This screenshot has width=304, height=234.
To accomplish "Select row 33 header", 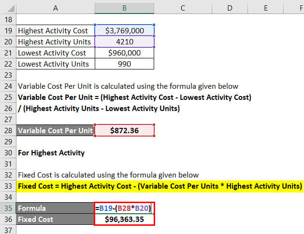I will coord(8,186).
